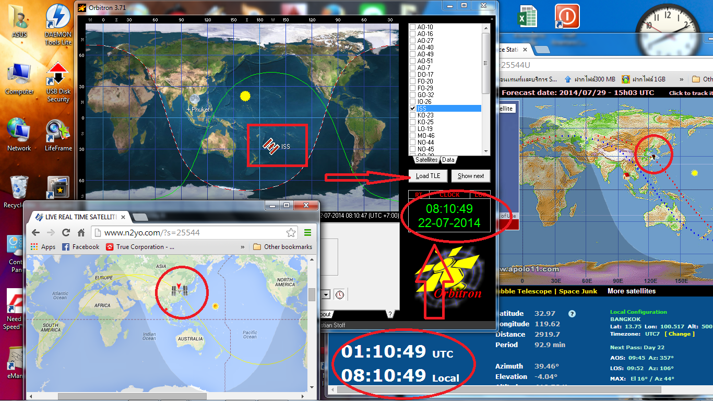
Task: Select the LifeFrame desktop shortcut
Action: coord(58,135)
